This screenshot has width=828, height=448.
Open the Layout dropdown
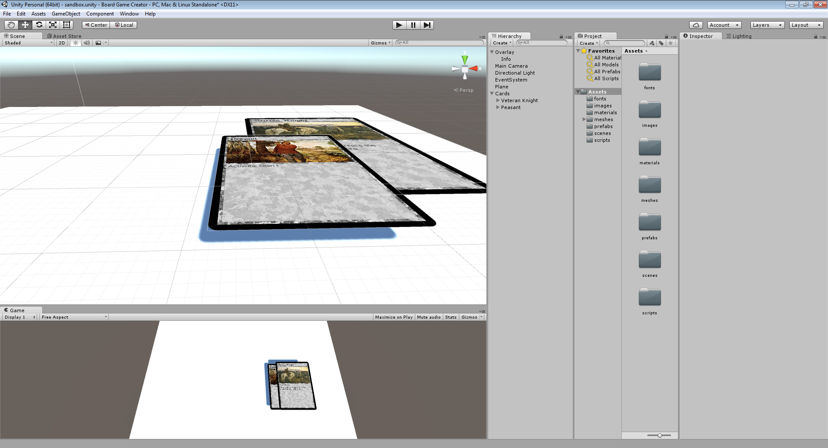pos(806,25)
